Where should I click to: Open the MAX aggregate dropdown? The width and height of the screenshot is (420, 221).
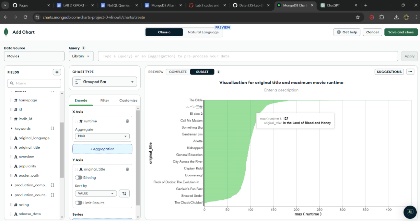click(x=102, y=136)
